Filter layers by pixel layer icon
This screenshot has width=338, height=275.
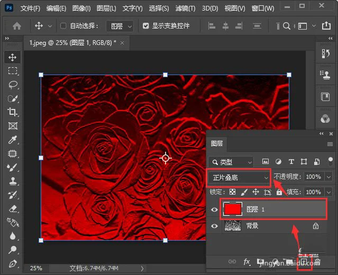[266, 161]
